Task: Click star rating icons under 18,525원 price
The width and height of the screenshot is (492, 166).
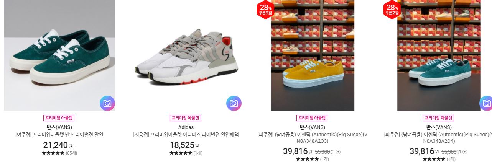Action: point(181,153)
